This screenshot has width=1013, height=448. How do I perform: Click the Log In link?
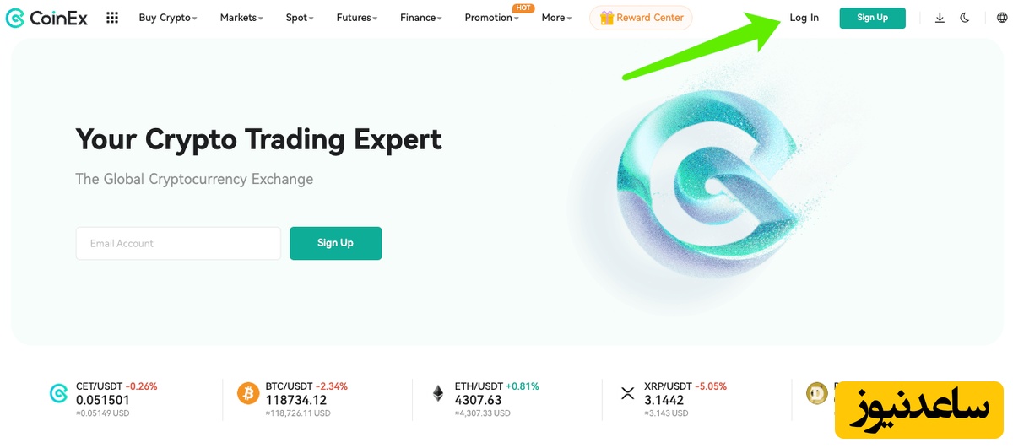coord(804,18)
